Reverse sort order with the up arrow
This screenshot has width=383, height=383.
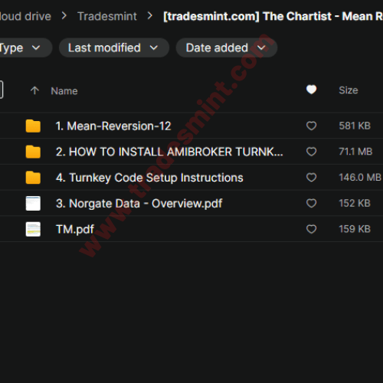[34, 90]
